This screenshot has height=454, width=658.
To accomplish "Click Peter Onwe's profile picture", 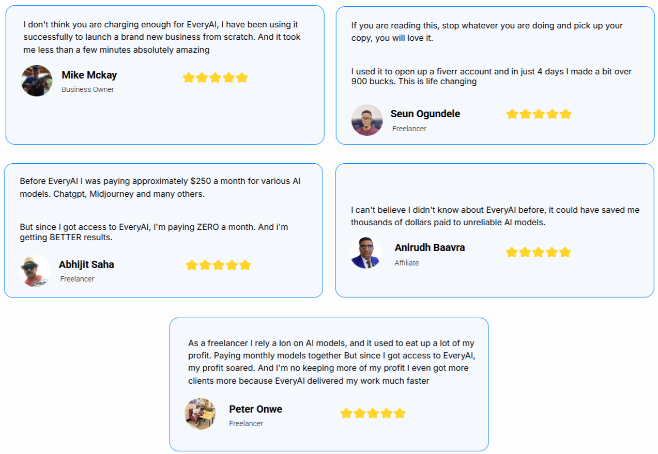I will [201, 414].
